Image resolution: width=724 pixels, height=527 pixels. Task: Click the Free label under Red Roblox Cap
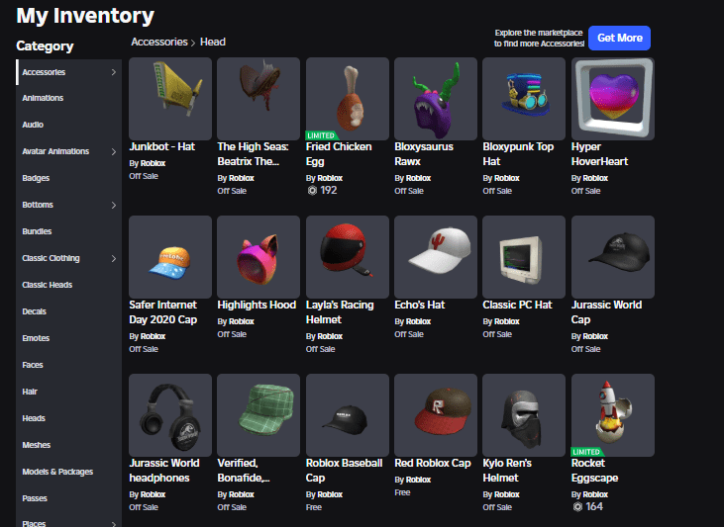pos(402,492)
